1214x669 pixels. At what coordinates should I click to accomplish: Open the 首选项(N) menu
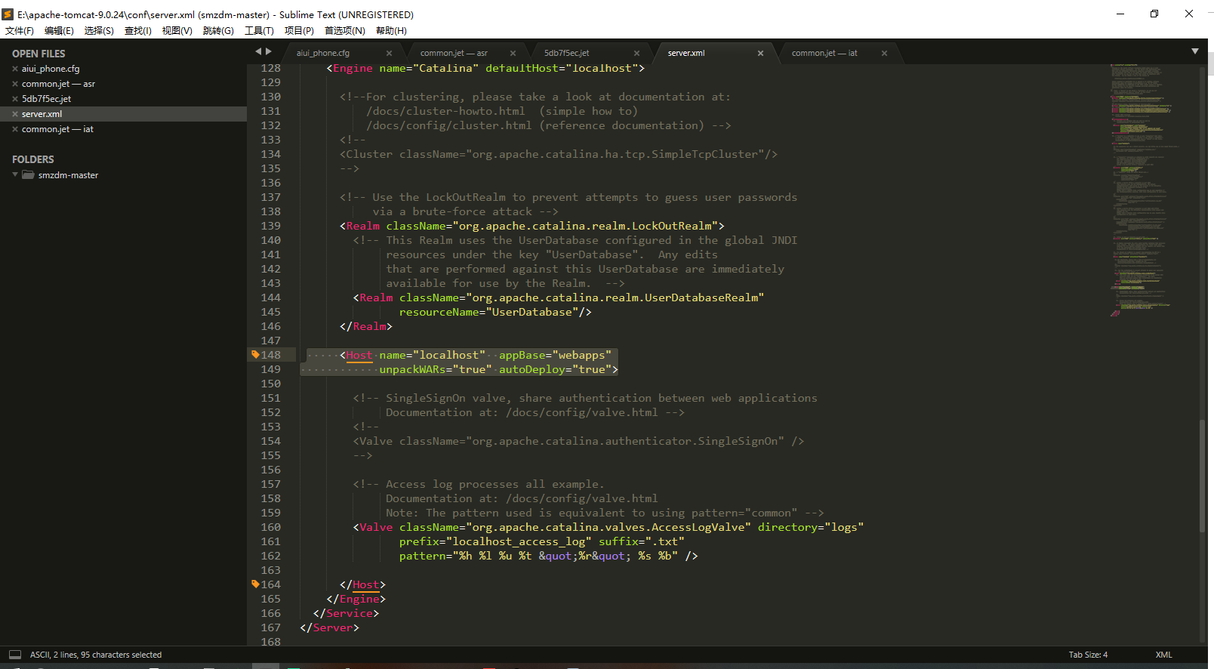(x=345, y=31)
